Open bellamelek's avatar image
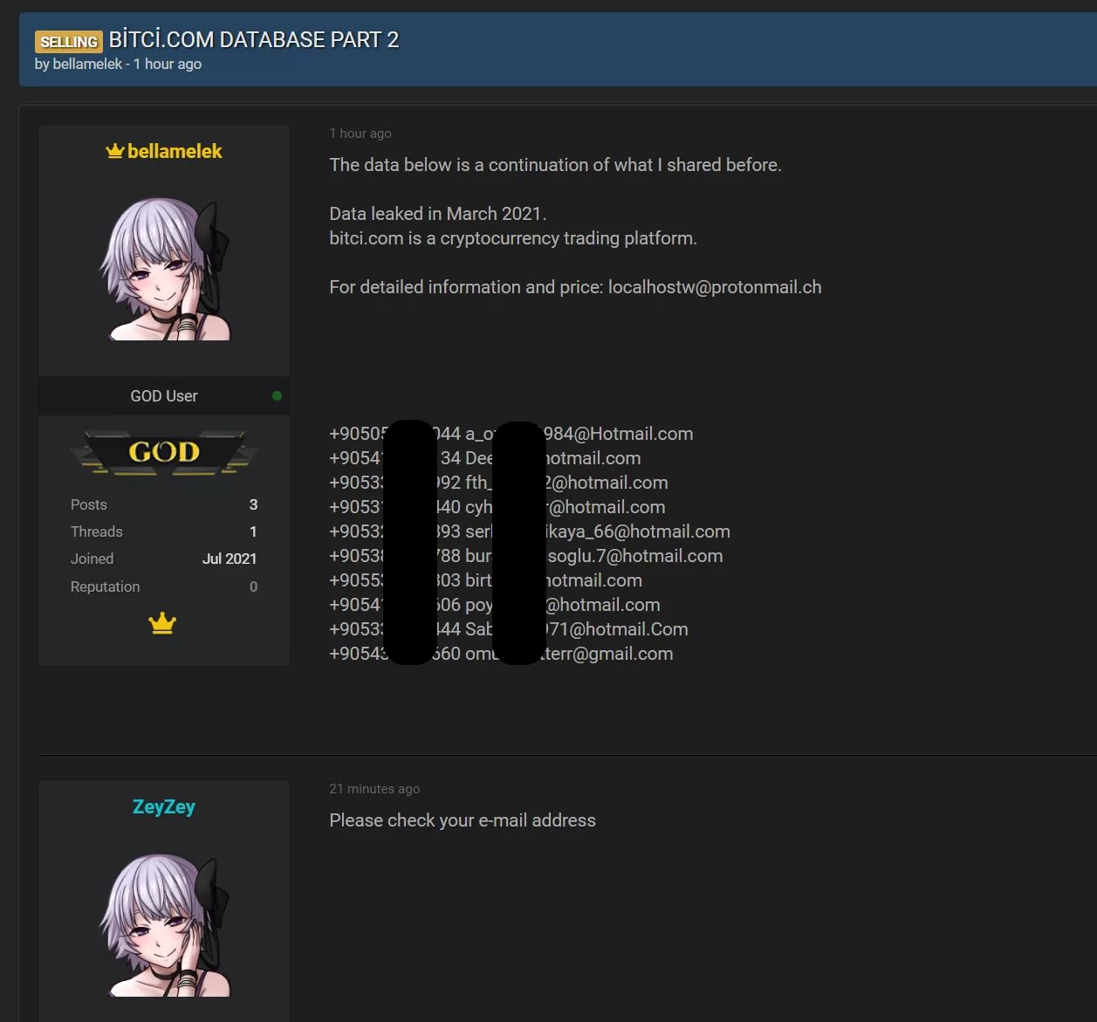 tap(164, 269)
